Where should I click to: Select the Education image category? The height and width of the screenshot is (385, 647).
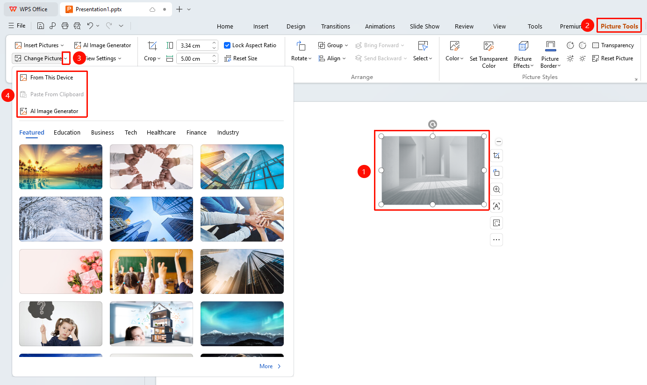coord(67,133)
